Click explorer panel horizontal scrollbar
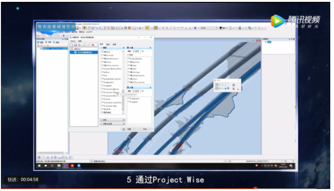 pyautogui.click(x=51, y=153)
